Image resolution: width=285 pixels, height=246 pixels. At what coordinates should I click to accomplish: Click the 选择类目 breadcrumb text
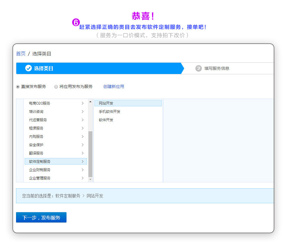click(x=42, y=54)
